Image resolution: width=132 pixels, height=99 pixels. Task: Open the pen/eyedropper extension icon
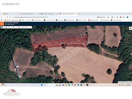click(112, 17)
